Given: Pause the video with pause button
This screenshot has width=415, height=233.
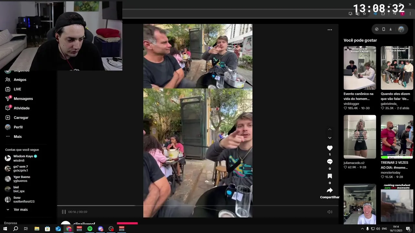Looking at the screenshot, I should point(64,212).
